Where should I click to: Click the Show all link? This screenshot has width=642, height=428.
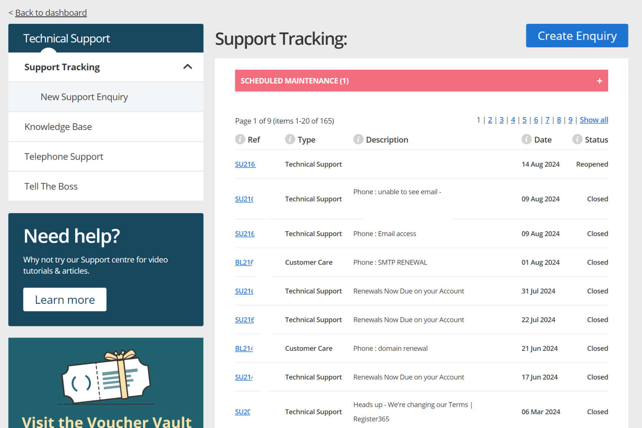[594, 120]
